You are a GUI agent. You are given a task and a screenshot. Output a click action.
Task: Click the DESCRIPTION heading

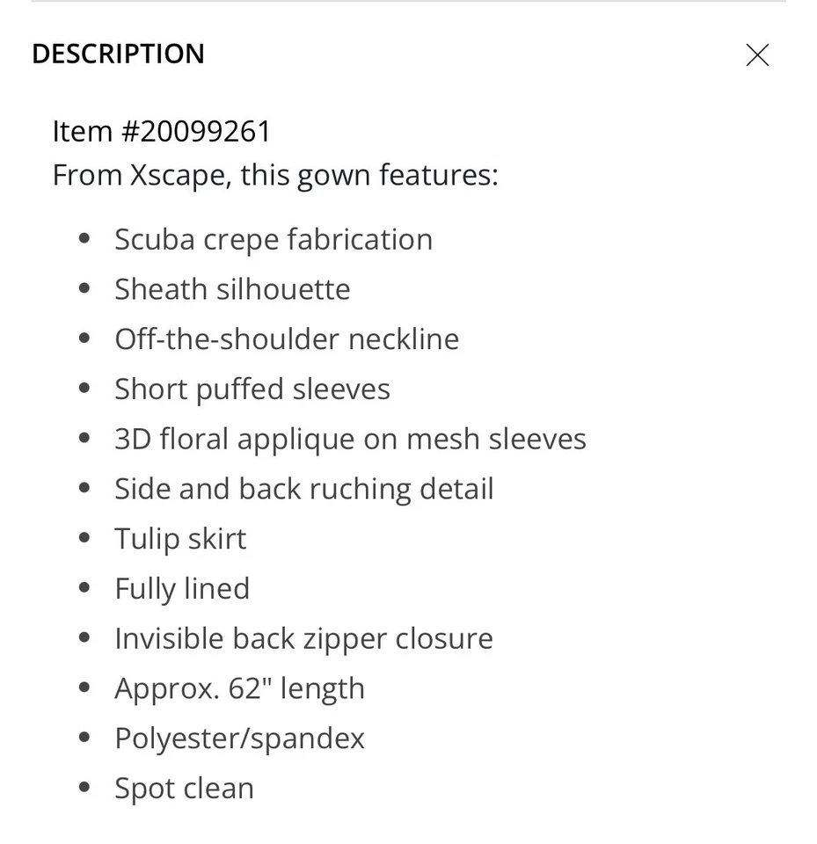click(118, 54)
